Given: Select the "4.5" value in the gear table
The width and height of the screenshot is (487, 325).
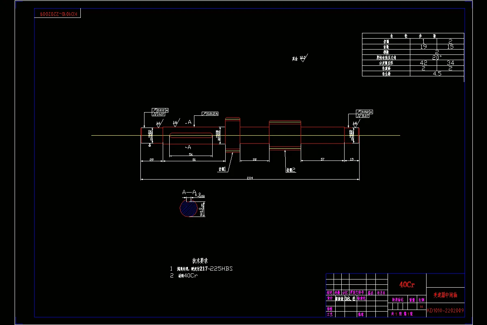Looking at the screenshot, I should 437,74.
